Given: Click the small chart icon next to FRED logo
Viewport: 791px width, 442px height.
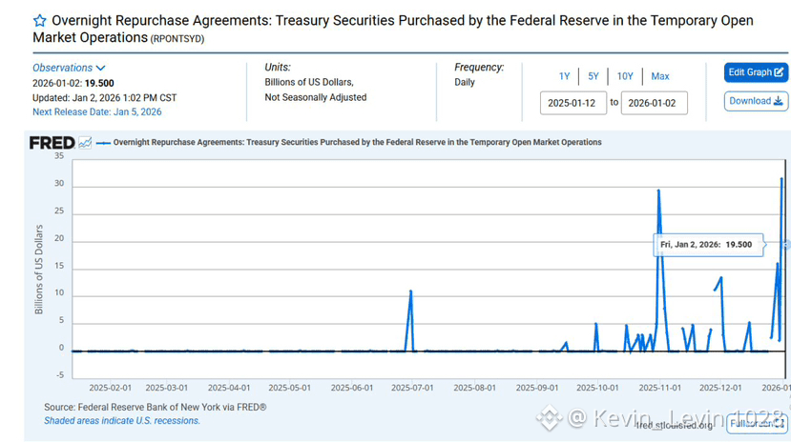Looking at the screenshot, I should coord(85,143).
